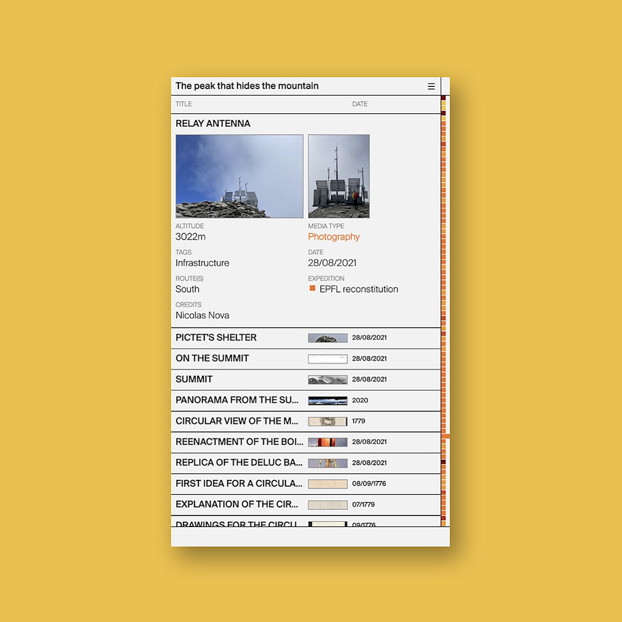Open the wide Relay Antenna photo
Screen dimensions: 622x622
pos(239,176)
